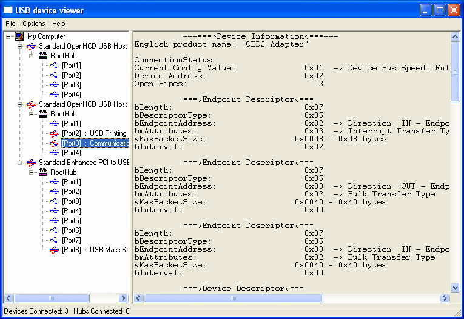This screenshot has width=464, height=319.
Task: Click the tree pane's scroll right arrow
Action: (x=123, y=298)
